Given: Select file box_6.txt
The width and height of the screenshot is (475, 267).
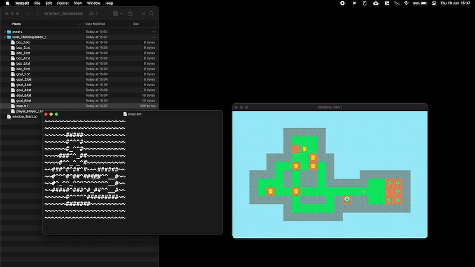Looking at the screenshot, I should 23,69.
